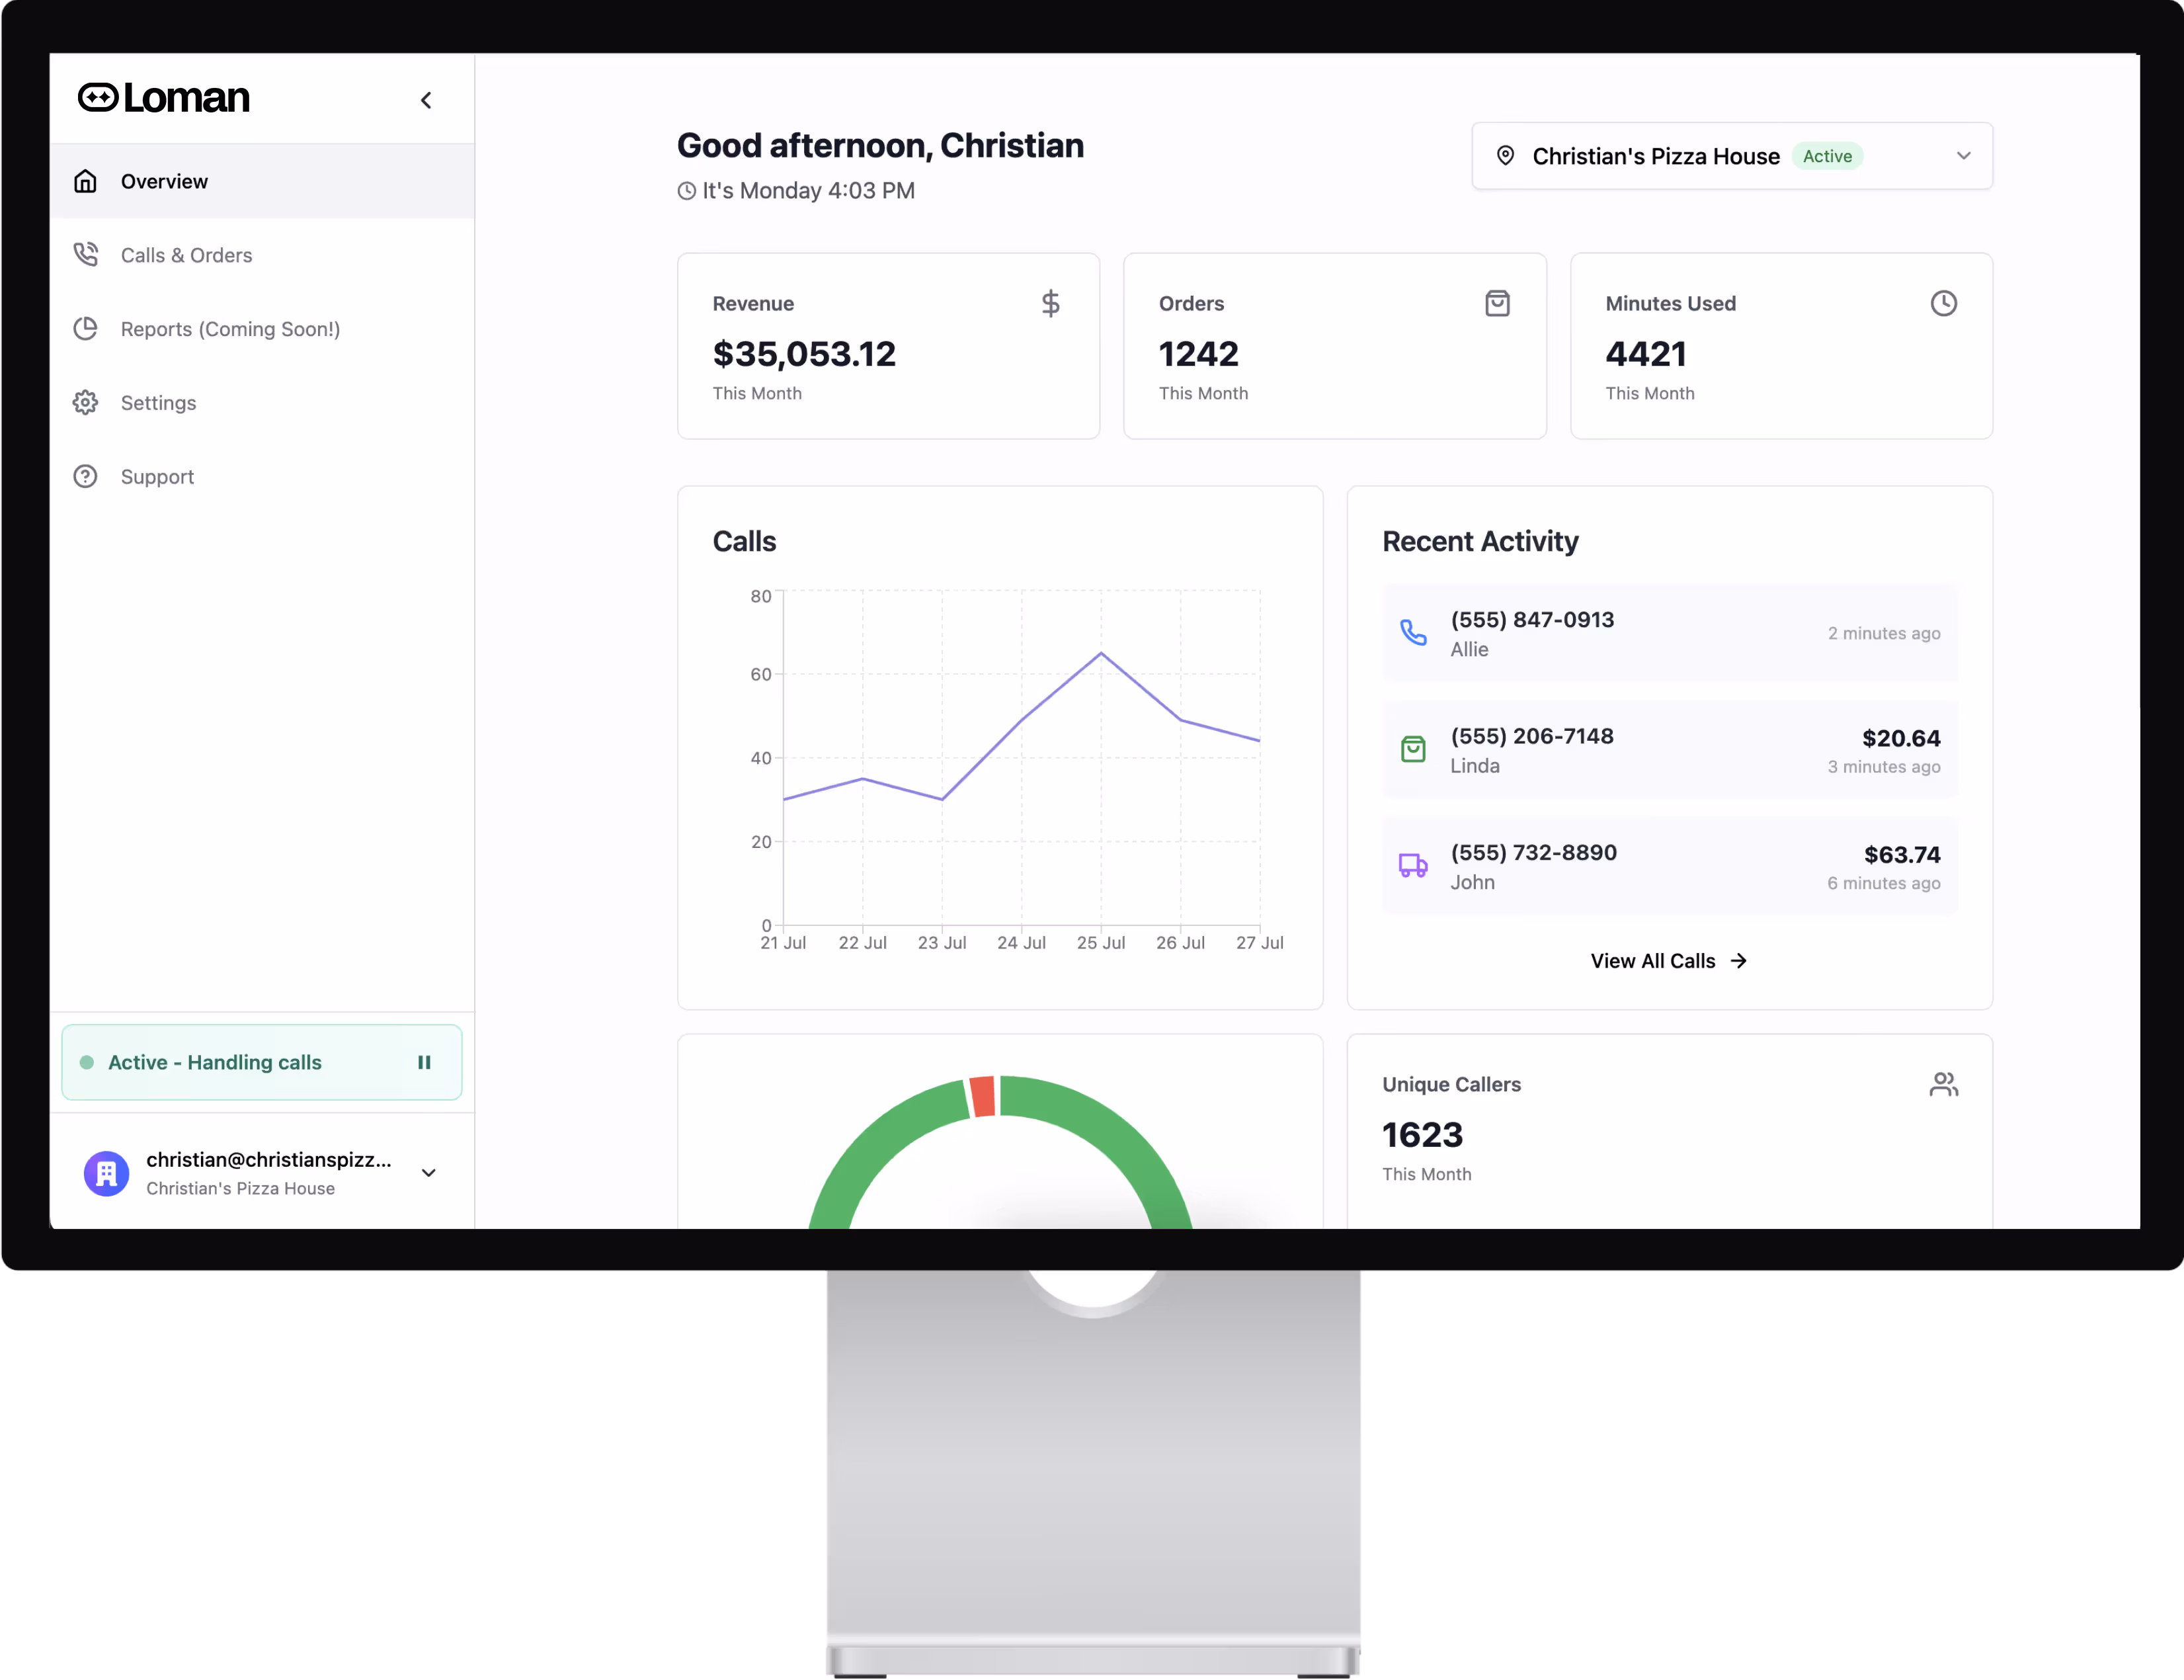Open the Christian's Pizza House location dropdown
The width and height of the screenshot is (2184, 1680).
(1732, 156)
